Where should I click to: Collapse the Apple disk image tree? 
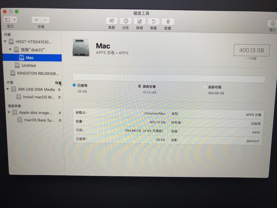click(9, 112)
